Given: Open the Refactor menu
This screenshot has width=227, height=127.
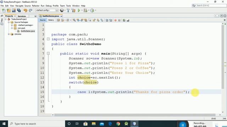Looking at the screenshot, I should click(x=35, y=6).
